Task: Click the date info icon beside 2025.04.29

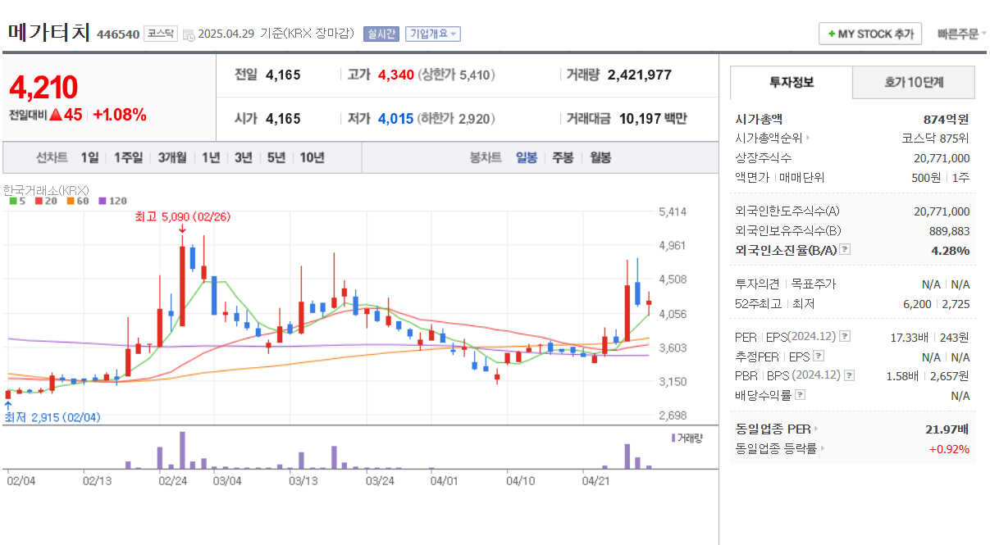Action: pyautogui.click(x=189, y=34)
